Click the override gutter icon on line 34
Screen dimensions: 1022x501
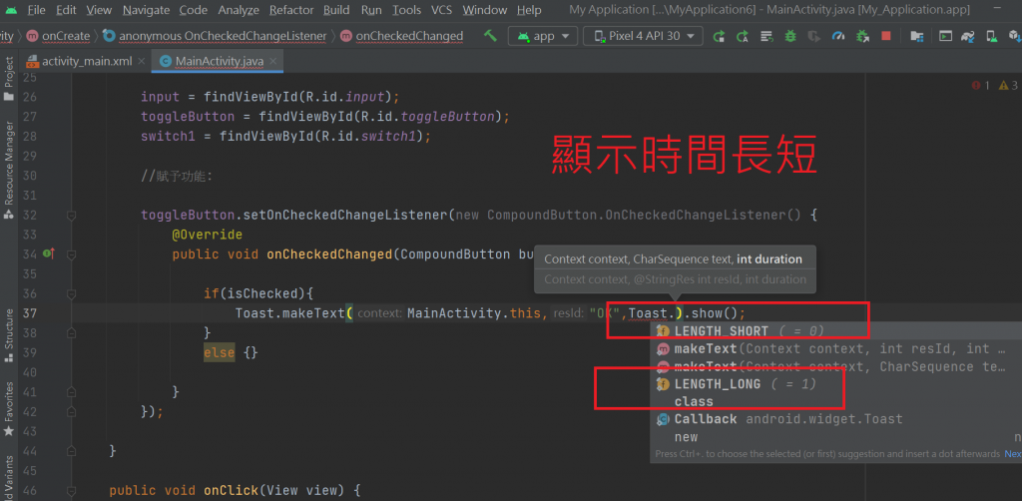point(48,253)
